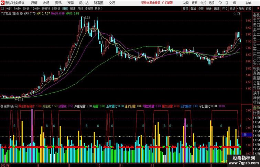Select the 多周期 multi-period tab

(x=89, y=9)
